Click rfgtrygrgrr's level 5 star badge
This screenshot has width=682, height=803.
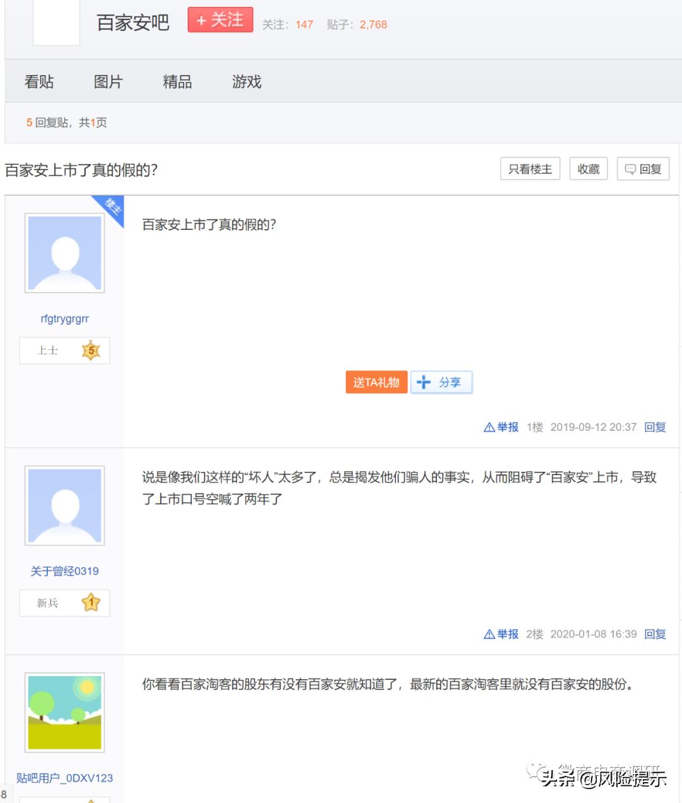click(91, 350)
